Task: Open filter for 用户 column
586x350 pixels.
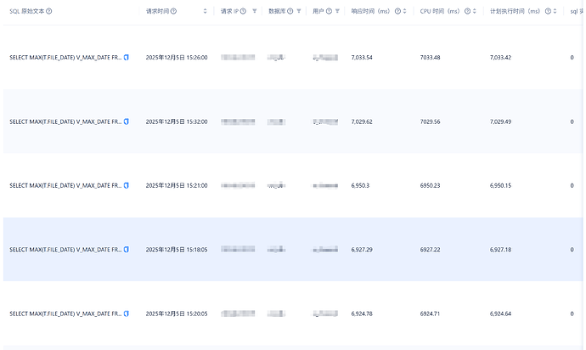Action: 338,11
